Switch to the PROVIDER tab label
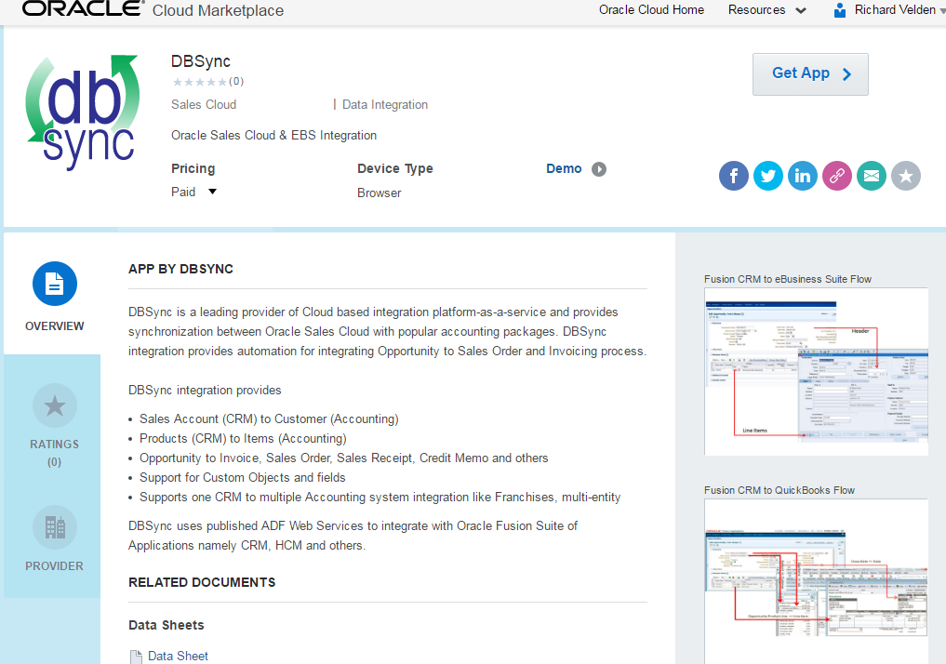 (54, 566)
